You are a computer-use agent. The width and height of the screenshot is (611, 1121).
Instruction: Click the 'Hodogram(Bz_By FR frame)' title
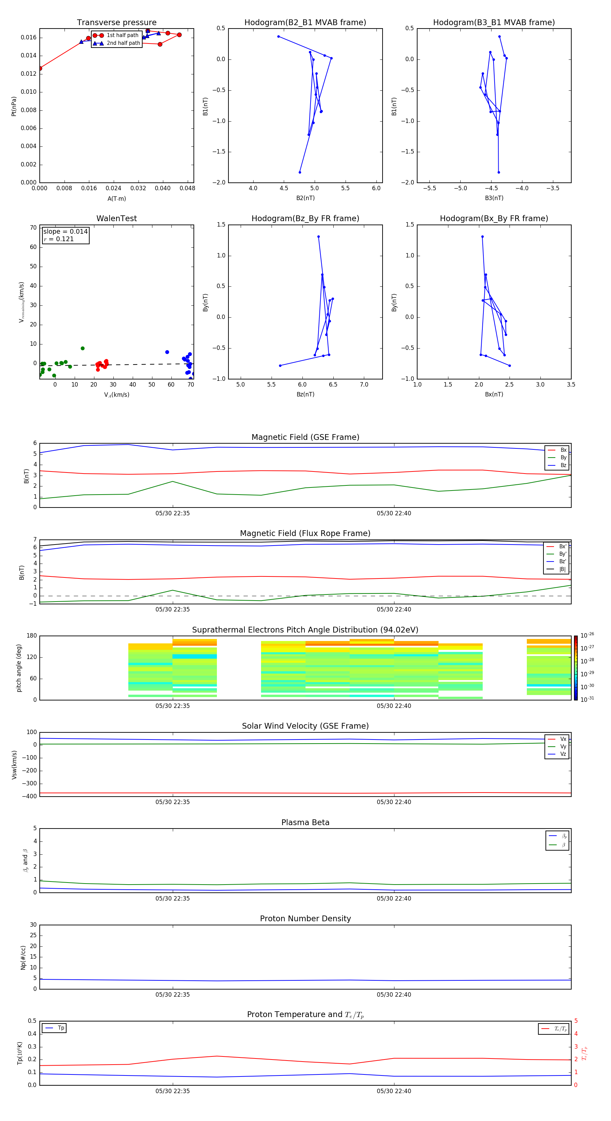click(x=305, y=218)
